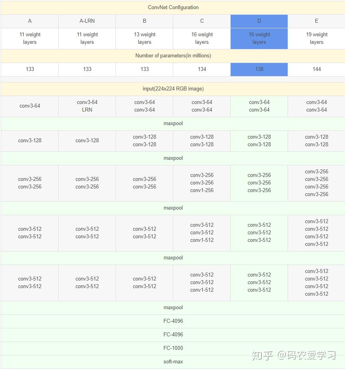Screen dimensions: 345x369
Task: Click the 'conv1-256' cell in column C
Action: tap(201, 190)
